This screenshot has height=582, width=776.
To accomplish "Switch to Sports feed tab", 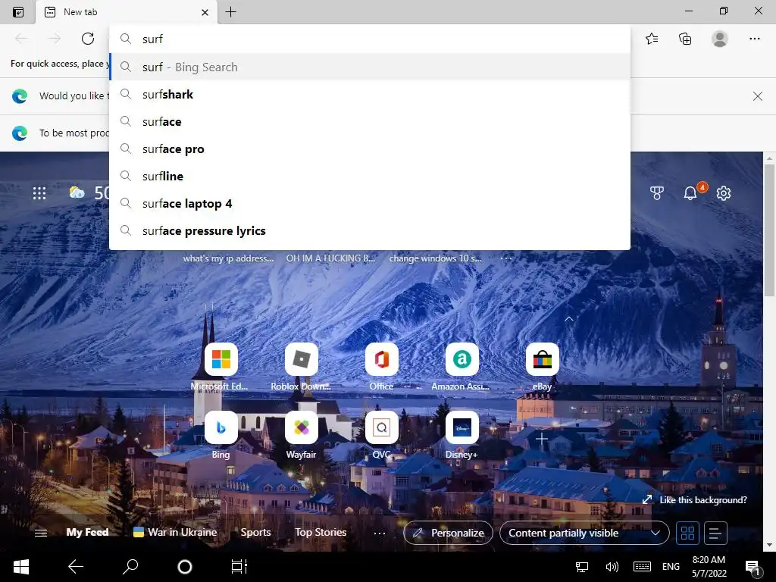I will click(x=255, y=533).
